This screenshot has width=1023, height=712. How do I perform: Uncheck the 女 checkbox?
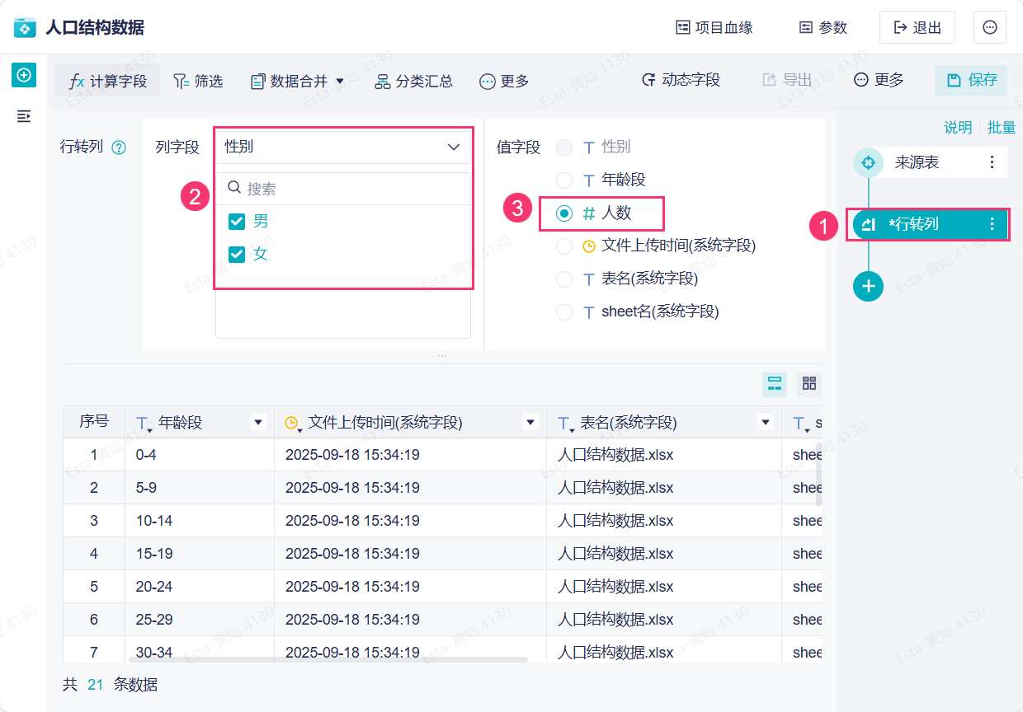click(237, 255)
